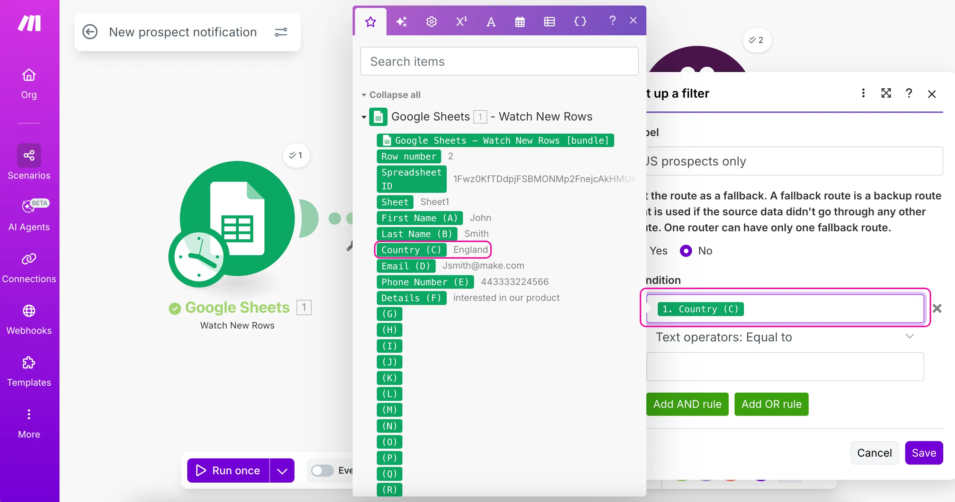Expand the filter panel to full screen
955x502 pixels.
pos(886,93)
